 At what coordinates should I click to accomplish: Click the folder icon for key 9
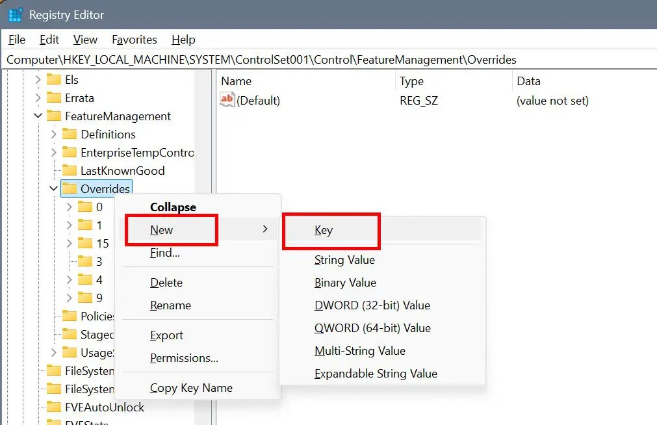click(85, 298)
